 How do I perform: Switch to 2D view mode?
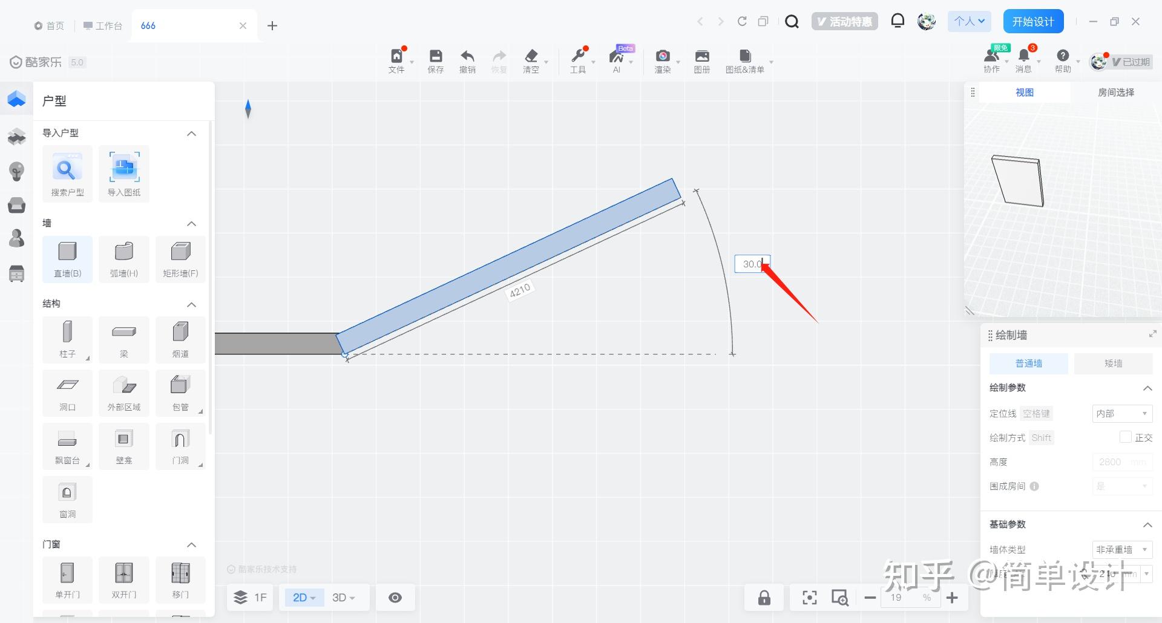pyautogui.click(x=304, y=598)
